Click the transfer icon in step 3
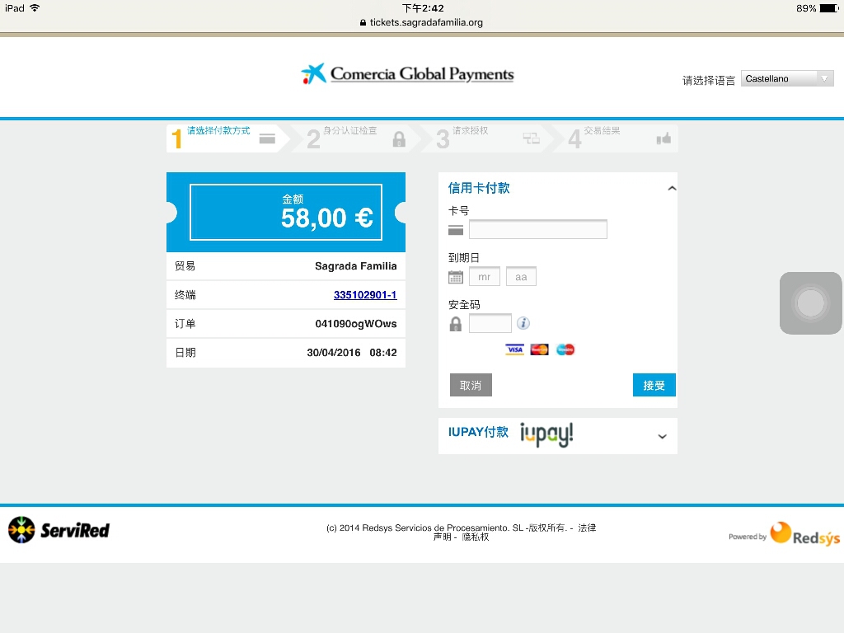The image size is (844, 633). pos(532,138)
